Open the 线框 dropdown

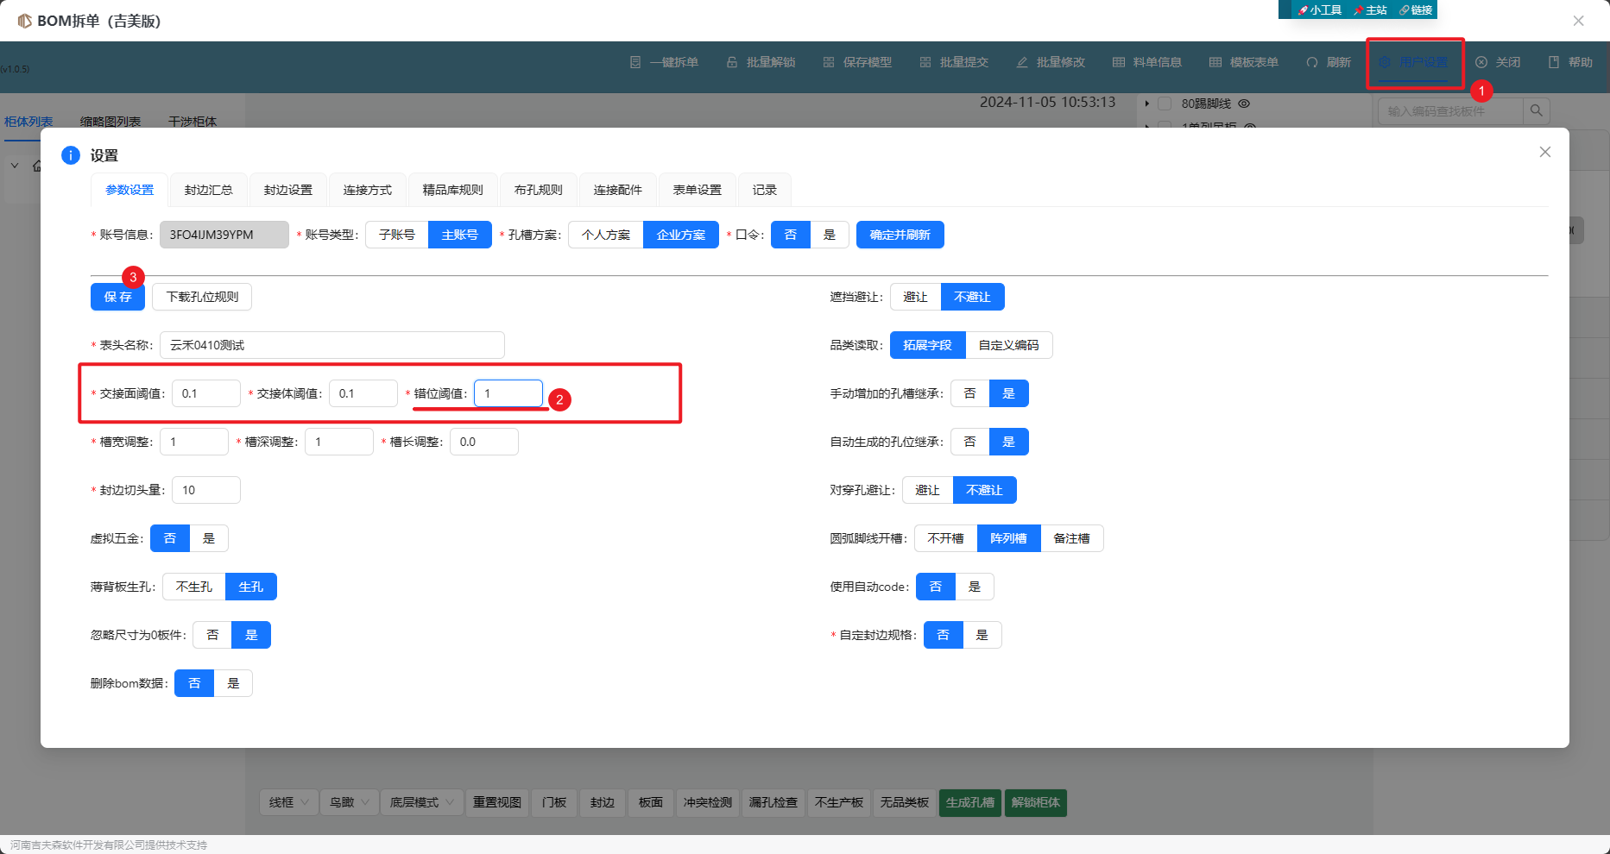289,802
